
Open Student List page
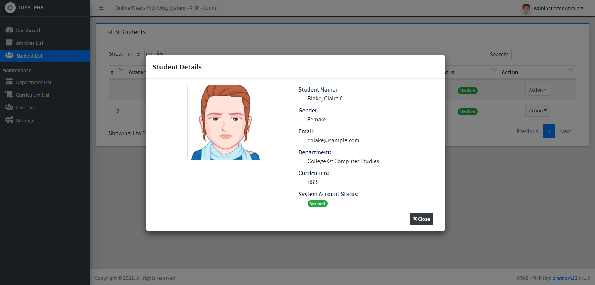[x=45, y=56]
